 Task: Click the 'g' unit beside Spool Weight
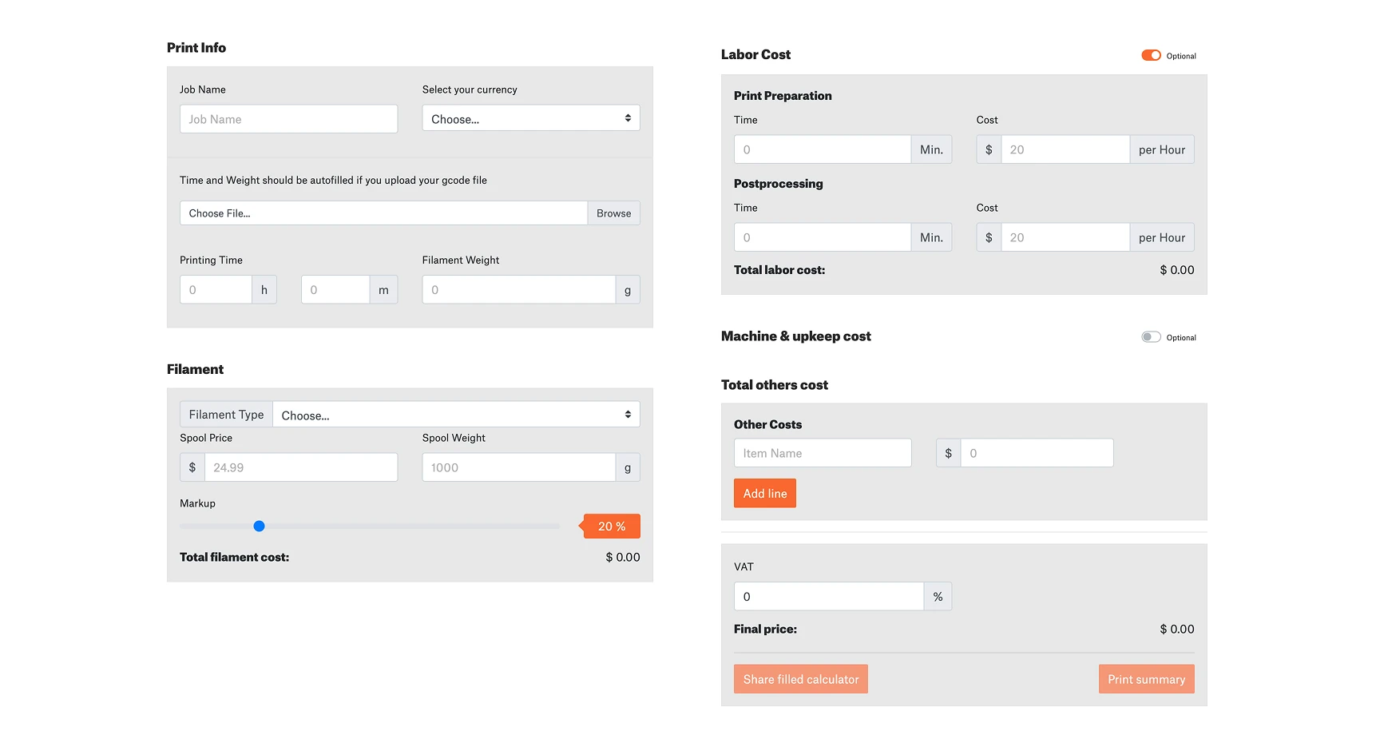point(628,467)
